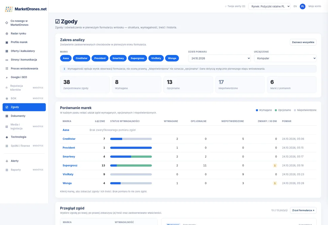Expand the Rynek market selector
Image resolution: width=328 pixels, height=225 pixels.
(269, 7)
